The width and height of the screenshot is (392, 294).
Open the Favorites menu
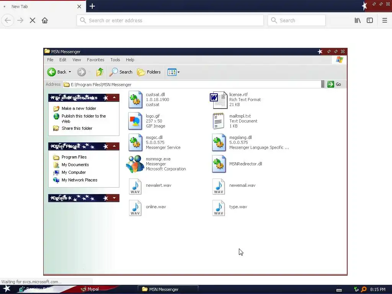95,60
